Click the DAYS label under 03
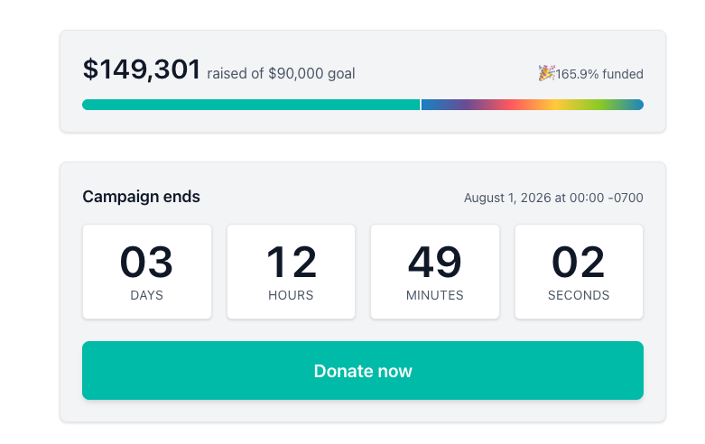Image resolution: width=705 pixels, height=444 pixels. 146,295
